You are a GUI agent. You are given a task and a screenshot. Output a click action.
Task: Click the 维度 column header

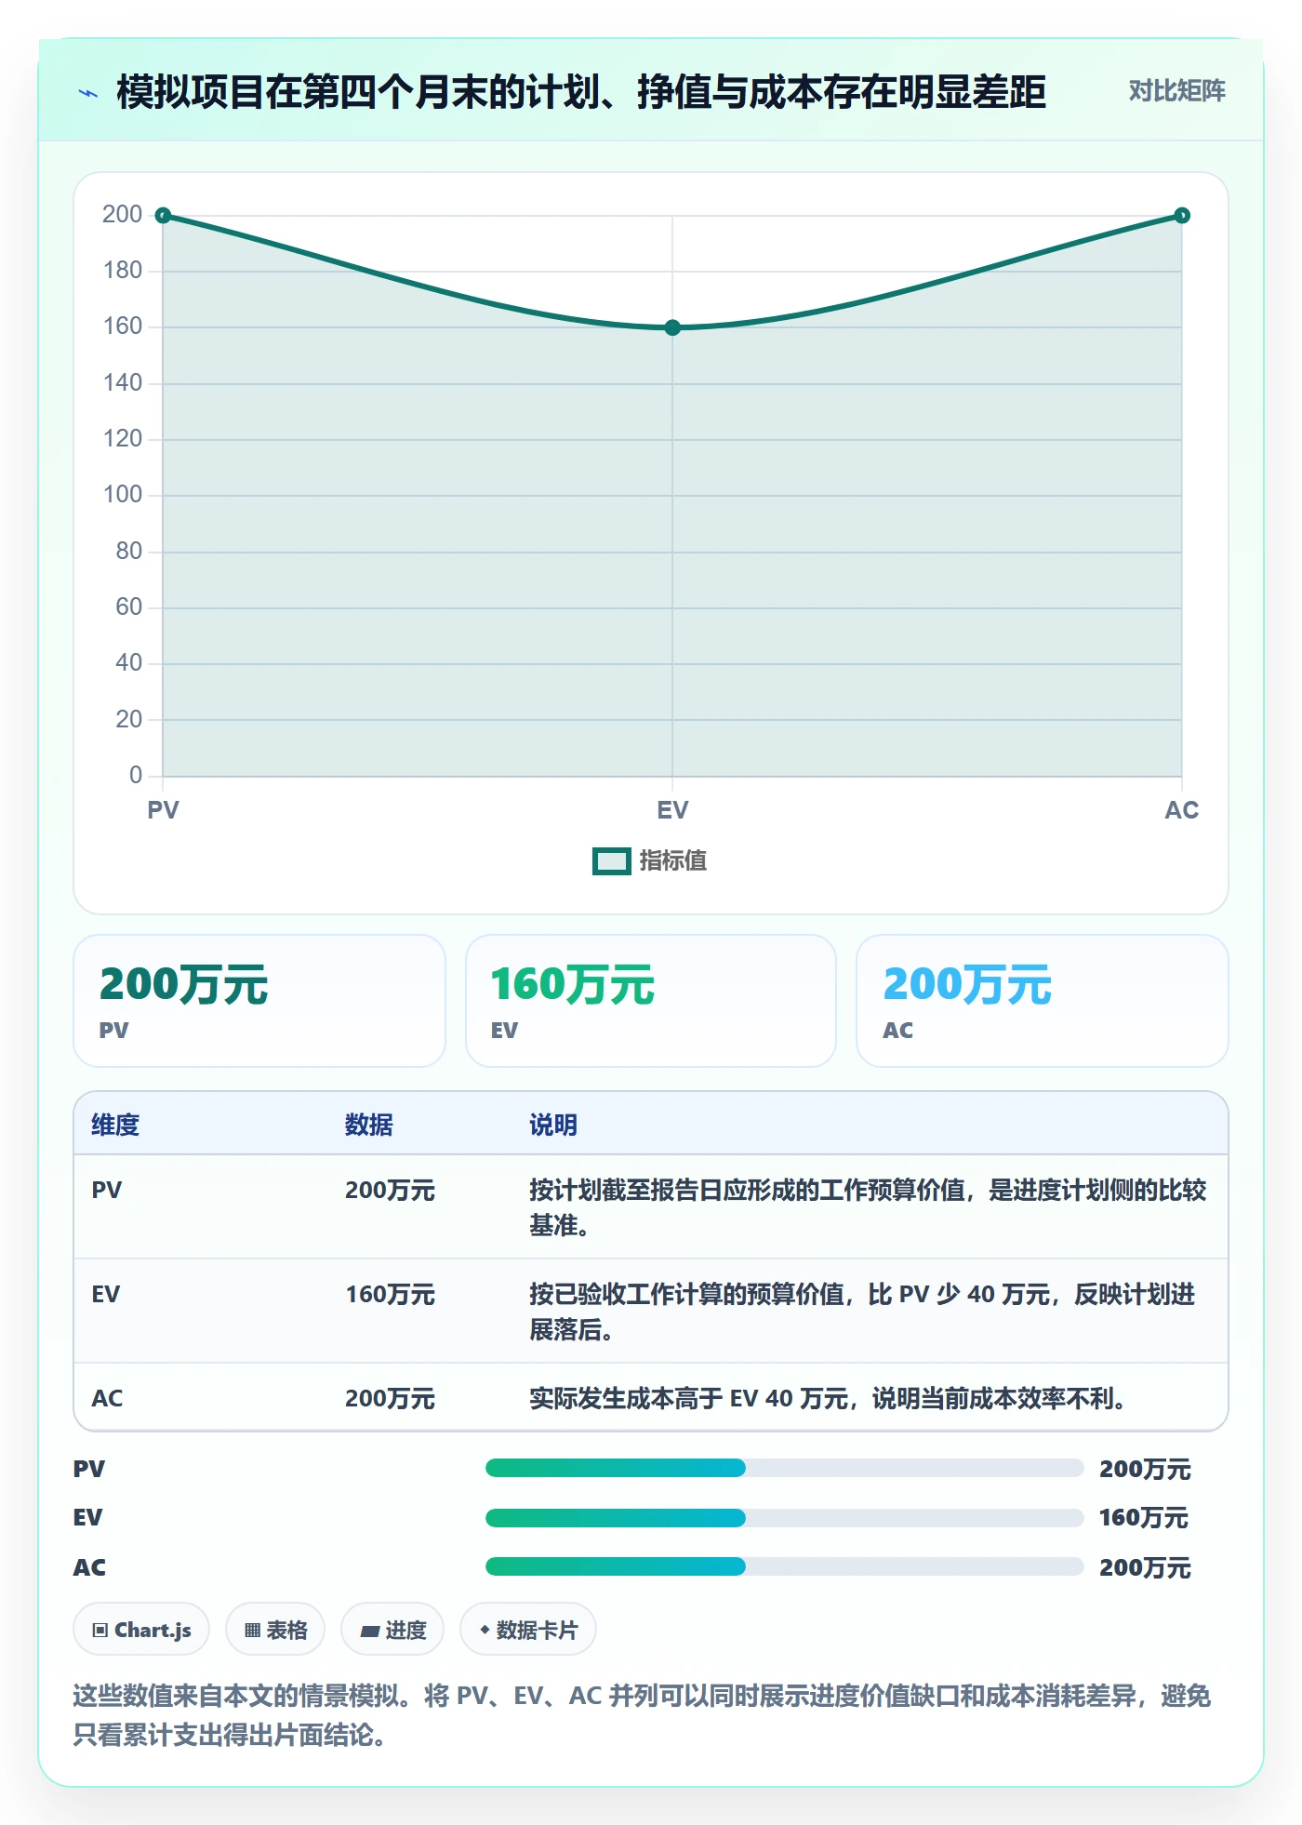115,1126
